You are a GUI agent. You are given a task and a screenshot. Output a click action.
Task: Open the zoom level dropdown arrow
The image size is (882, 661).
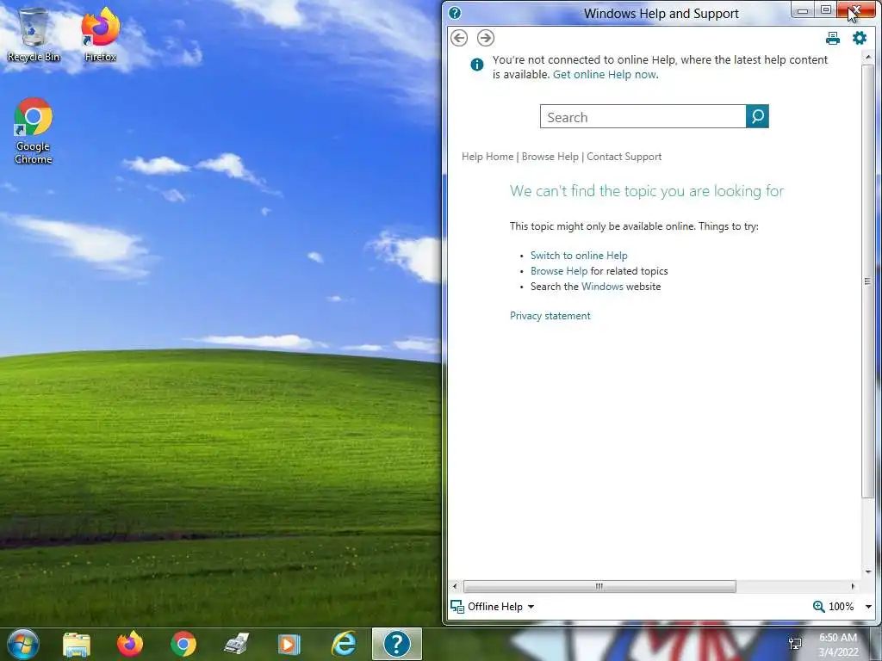tap(868, 607)
